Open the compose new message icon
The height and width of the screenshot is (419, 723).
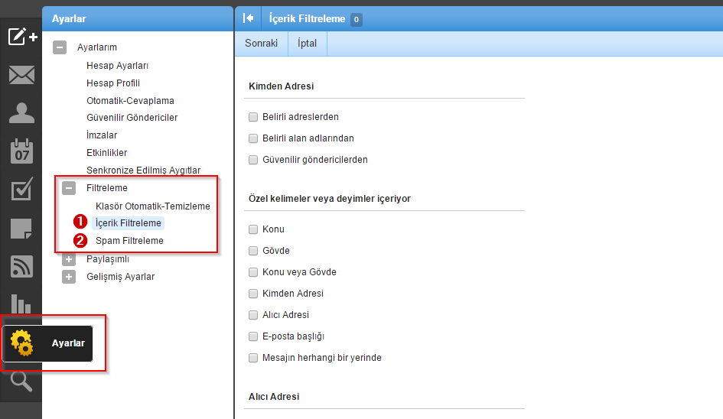22,36
